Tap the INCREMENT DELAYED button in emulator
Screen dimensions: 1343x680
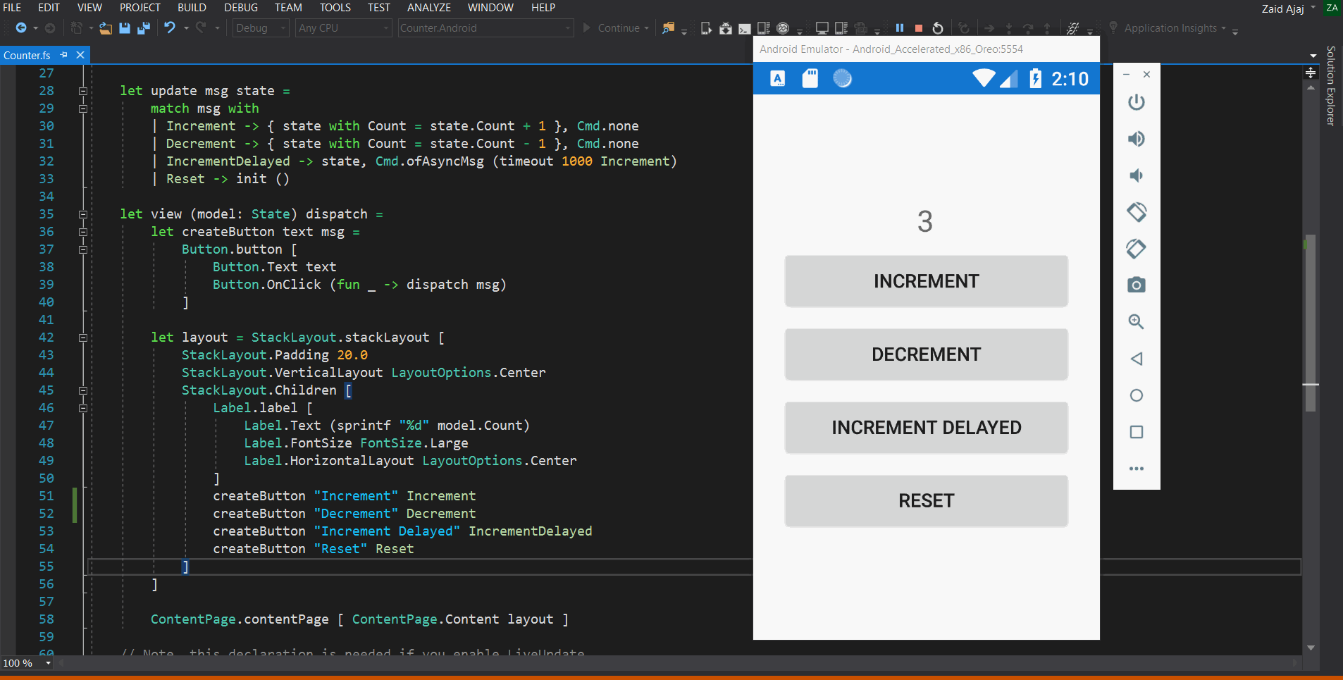[x=927, y=428]
